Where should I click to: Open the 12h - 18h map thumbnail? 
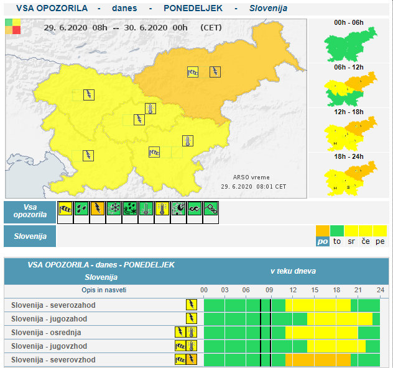pos(348,133)
